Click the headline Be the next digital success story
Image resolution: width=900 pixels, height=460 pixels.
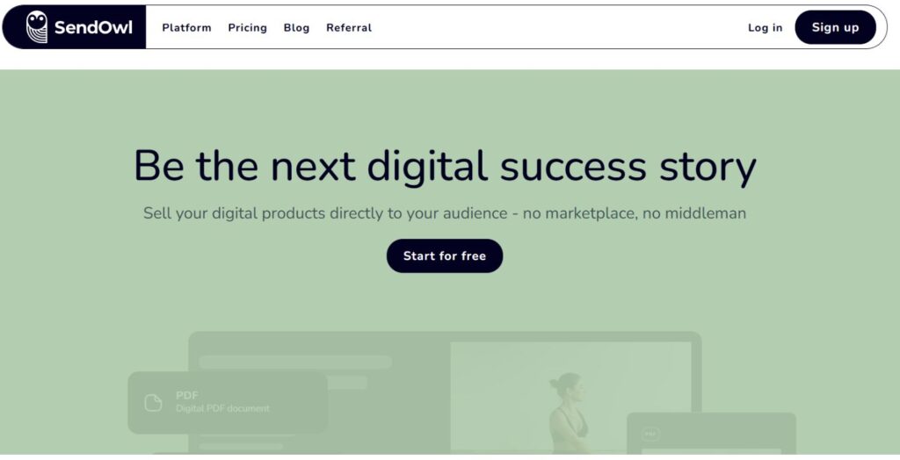click(445, 166)
